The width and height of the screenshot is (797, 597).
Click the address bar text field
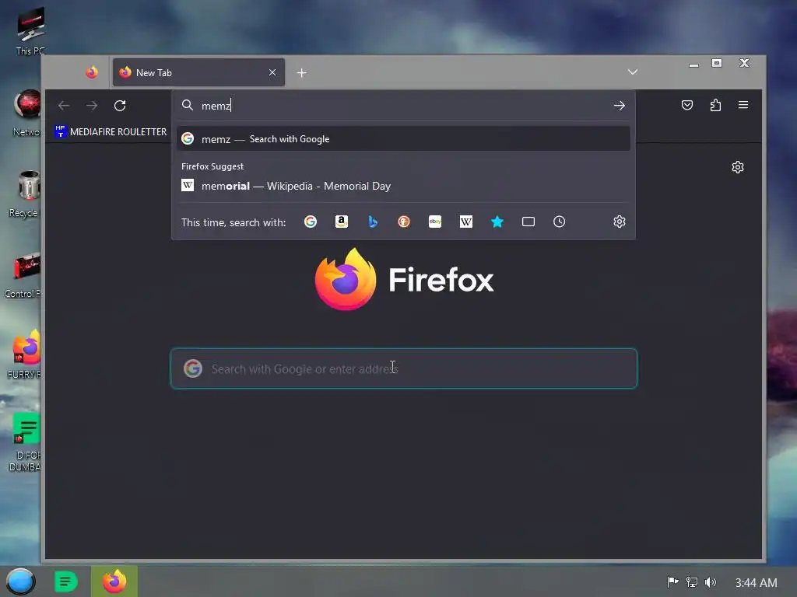(x=404, y=106)
